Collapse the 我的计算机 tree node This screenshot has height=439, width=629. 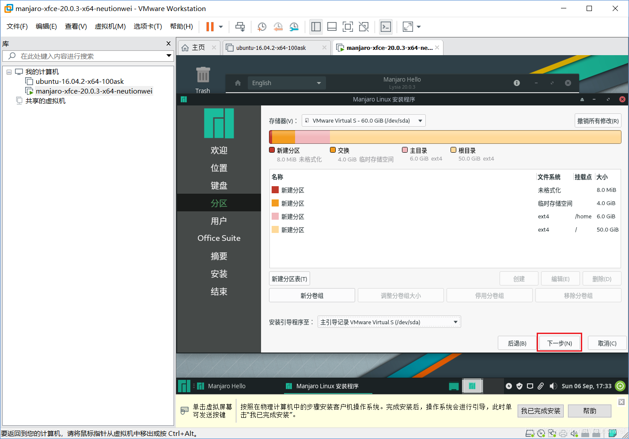coord(9,72)
